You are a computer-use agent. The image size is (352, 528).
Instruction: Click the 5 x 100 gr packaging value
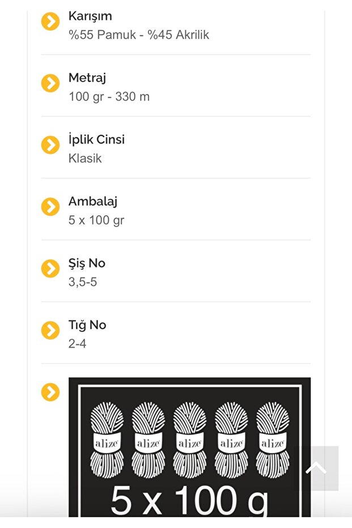tap(96, 221)
